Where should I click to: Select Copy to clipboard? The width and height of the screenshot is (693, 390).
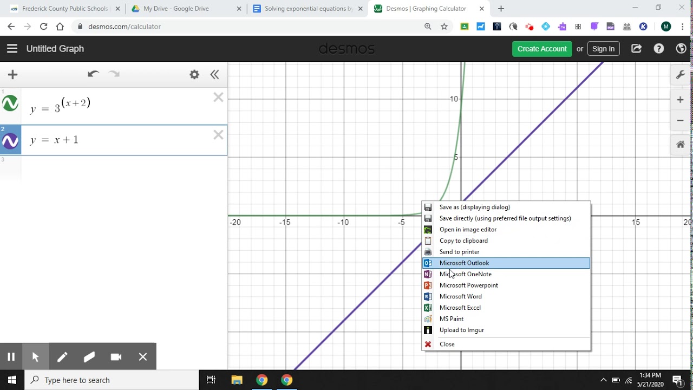506,240
